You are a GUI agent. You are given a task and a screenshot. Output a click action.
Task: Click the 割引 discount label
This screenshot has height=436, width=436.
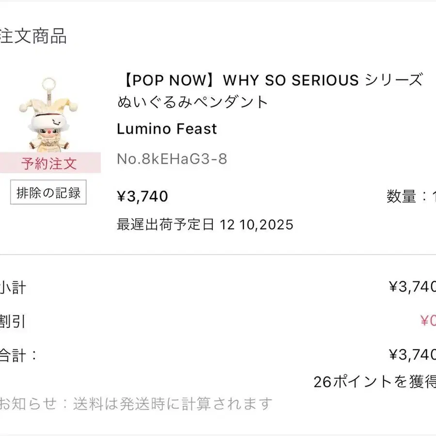[13, 321]
